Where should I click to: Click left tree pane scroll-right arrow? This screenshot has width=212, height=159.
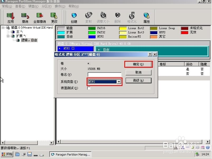coord(51,143)
